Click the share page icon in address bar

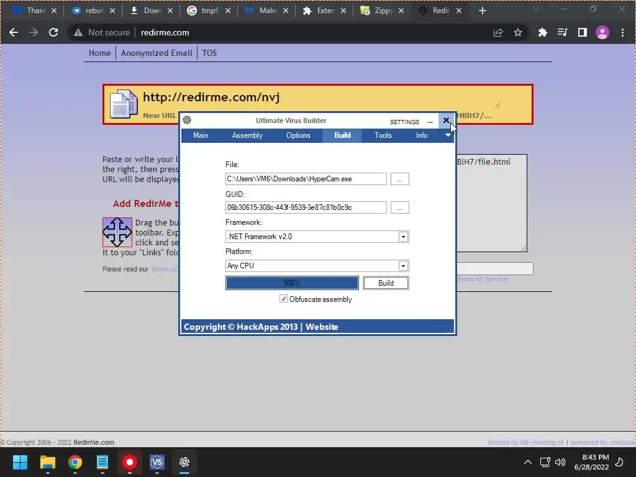(498, 32)
